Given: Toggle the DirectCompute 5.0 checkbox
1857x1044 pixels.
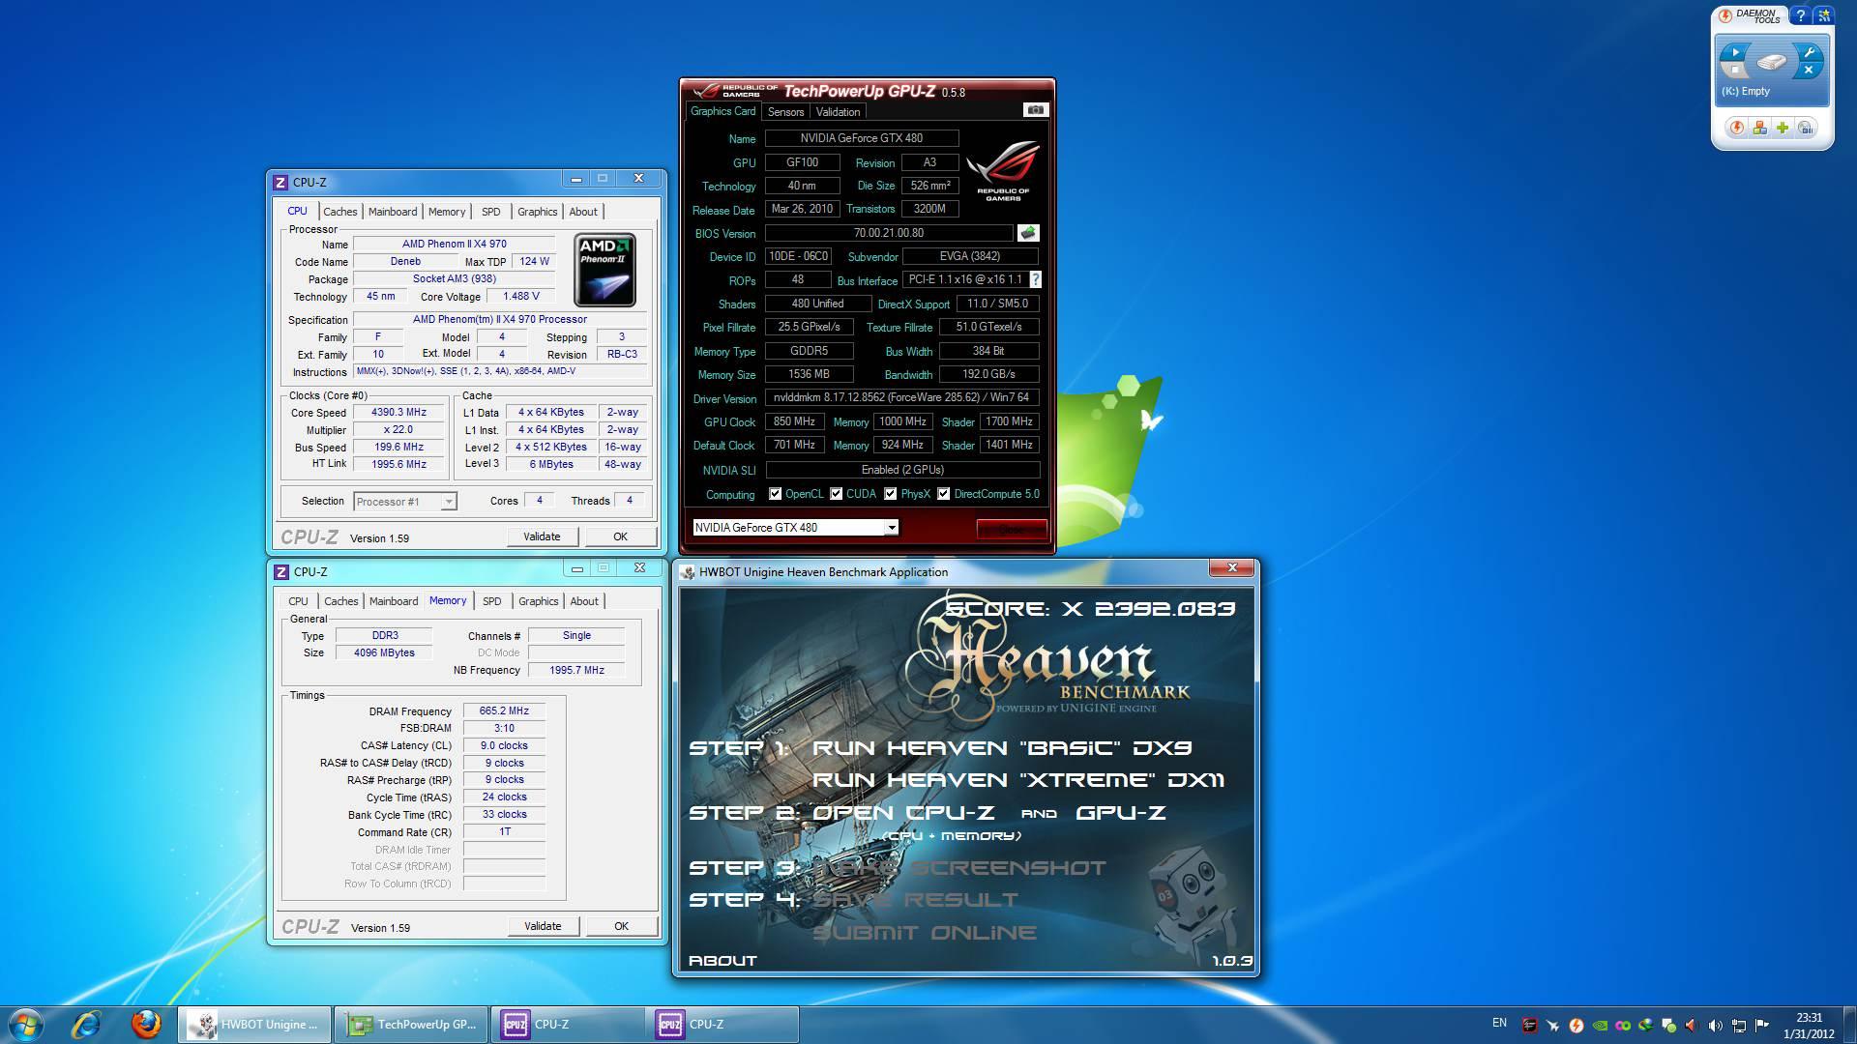Looking at the screenshot, I should (943, 494).
